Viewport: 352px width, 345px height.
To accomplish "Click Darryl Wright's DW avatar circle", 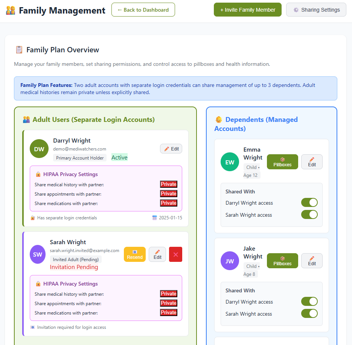I will (39, 149).
